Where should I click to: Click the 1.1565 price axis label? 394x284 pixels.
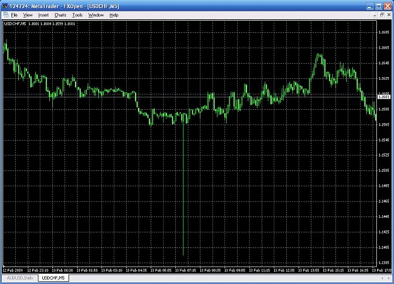pyautogui.click(x=384, y=124)
